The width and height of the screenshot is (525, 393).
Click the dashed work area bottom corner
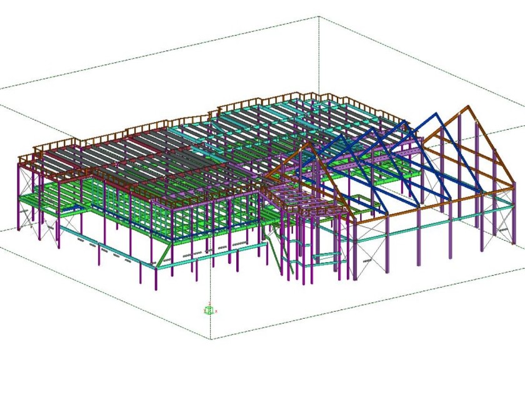pos(210,339)
